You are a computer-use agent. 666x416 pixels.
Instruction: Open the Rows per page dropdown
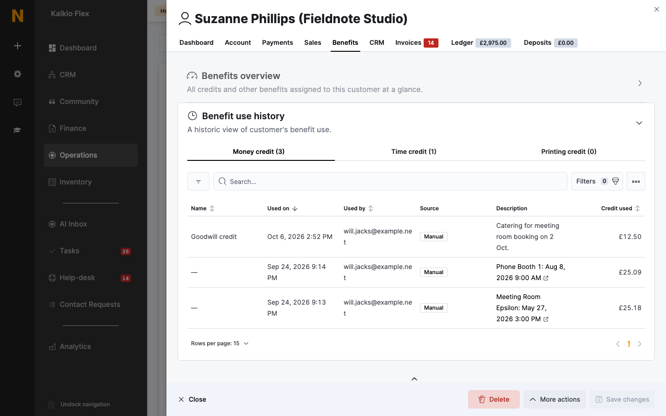tap(220, 343)
